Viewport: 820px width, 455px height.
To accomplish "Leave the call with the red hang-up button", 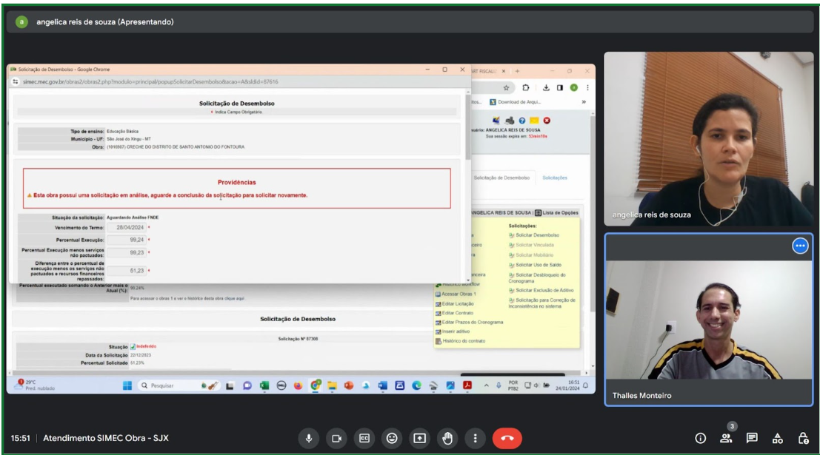I will point(507,438).
